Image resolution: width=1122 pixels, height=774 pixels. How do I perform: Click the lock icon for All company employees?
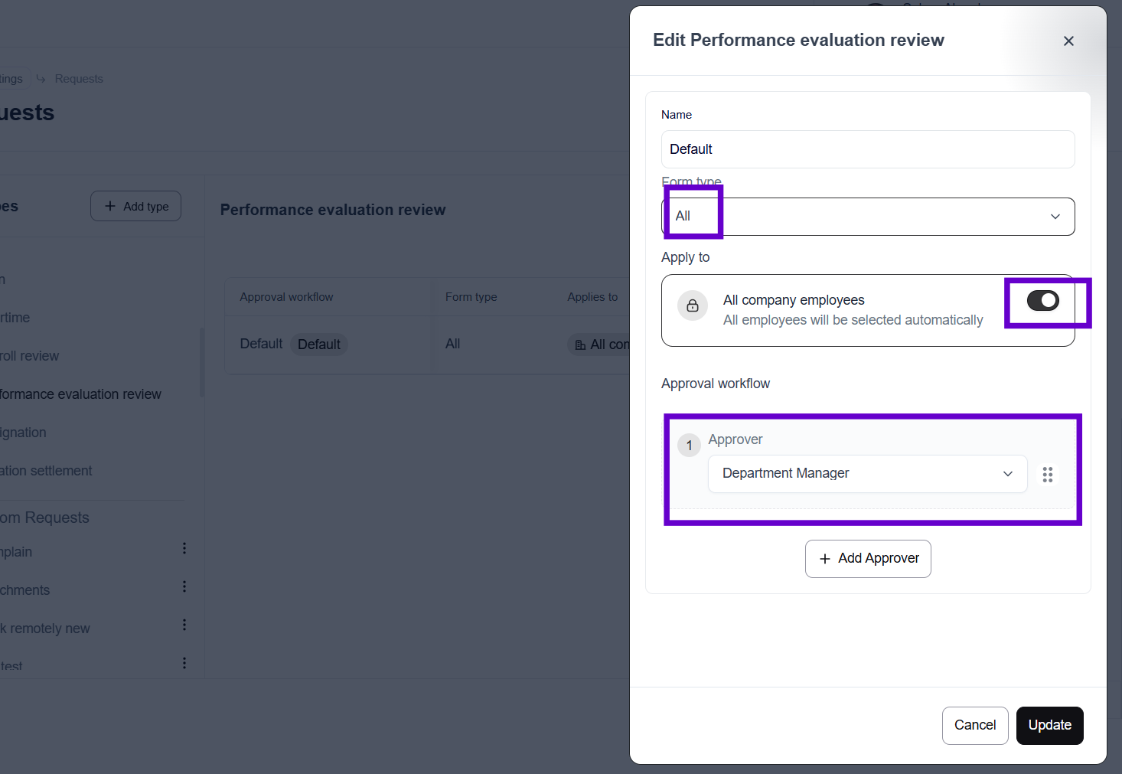tap(692, 305)
